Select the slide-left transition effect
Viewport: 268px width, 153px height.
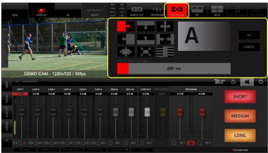pyautogui.click(x=126, y=39)
